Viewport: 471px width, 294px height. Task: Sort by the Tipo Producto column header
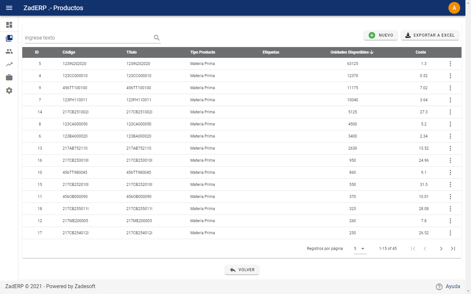tap(203, 52)
